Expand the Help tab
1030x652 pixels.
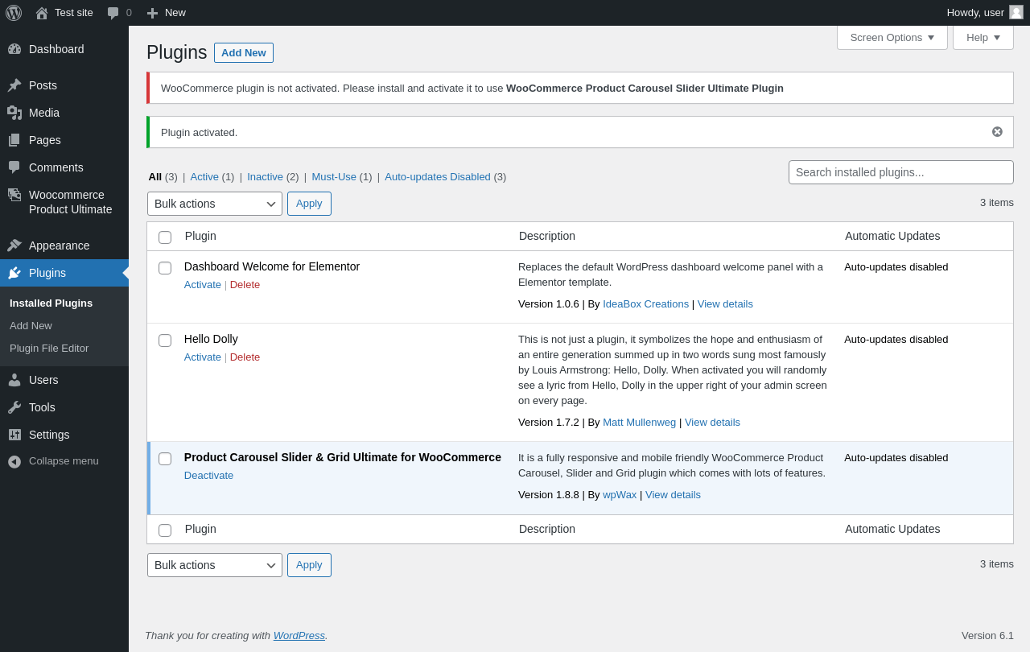pos(983,37)
